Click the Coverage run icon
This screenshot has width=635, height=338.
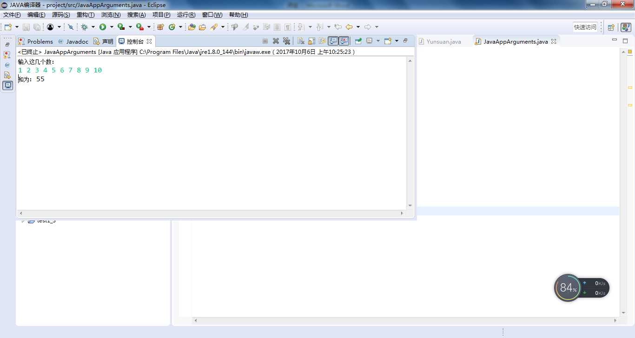pos(121,27)
